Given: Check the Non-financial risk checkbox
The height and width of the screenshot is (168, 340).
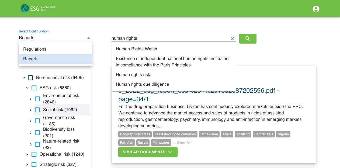Looking at the screenshot, I should click(30, 77).
